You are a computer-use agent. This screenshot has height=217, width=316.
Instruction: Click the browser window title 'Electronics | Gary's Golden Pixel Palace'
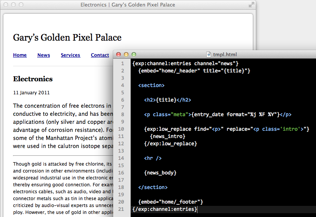click(128, 5)
